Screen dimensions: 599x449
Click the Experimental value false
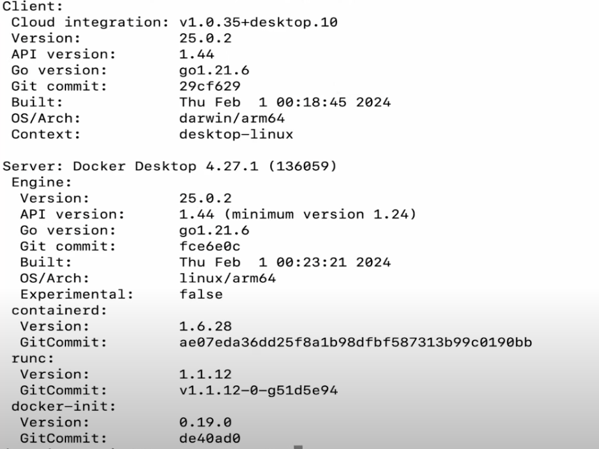pos(201,294)
